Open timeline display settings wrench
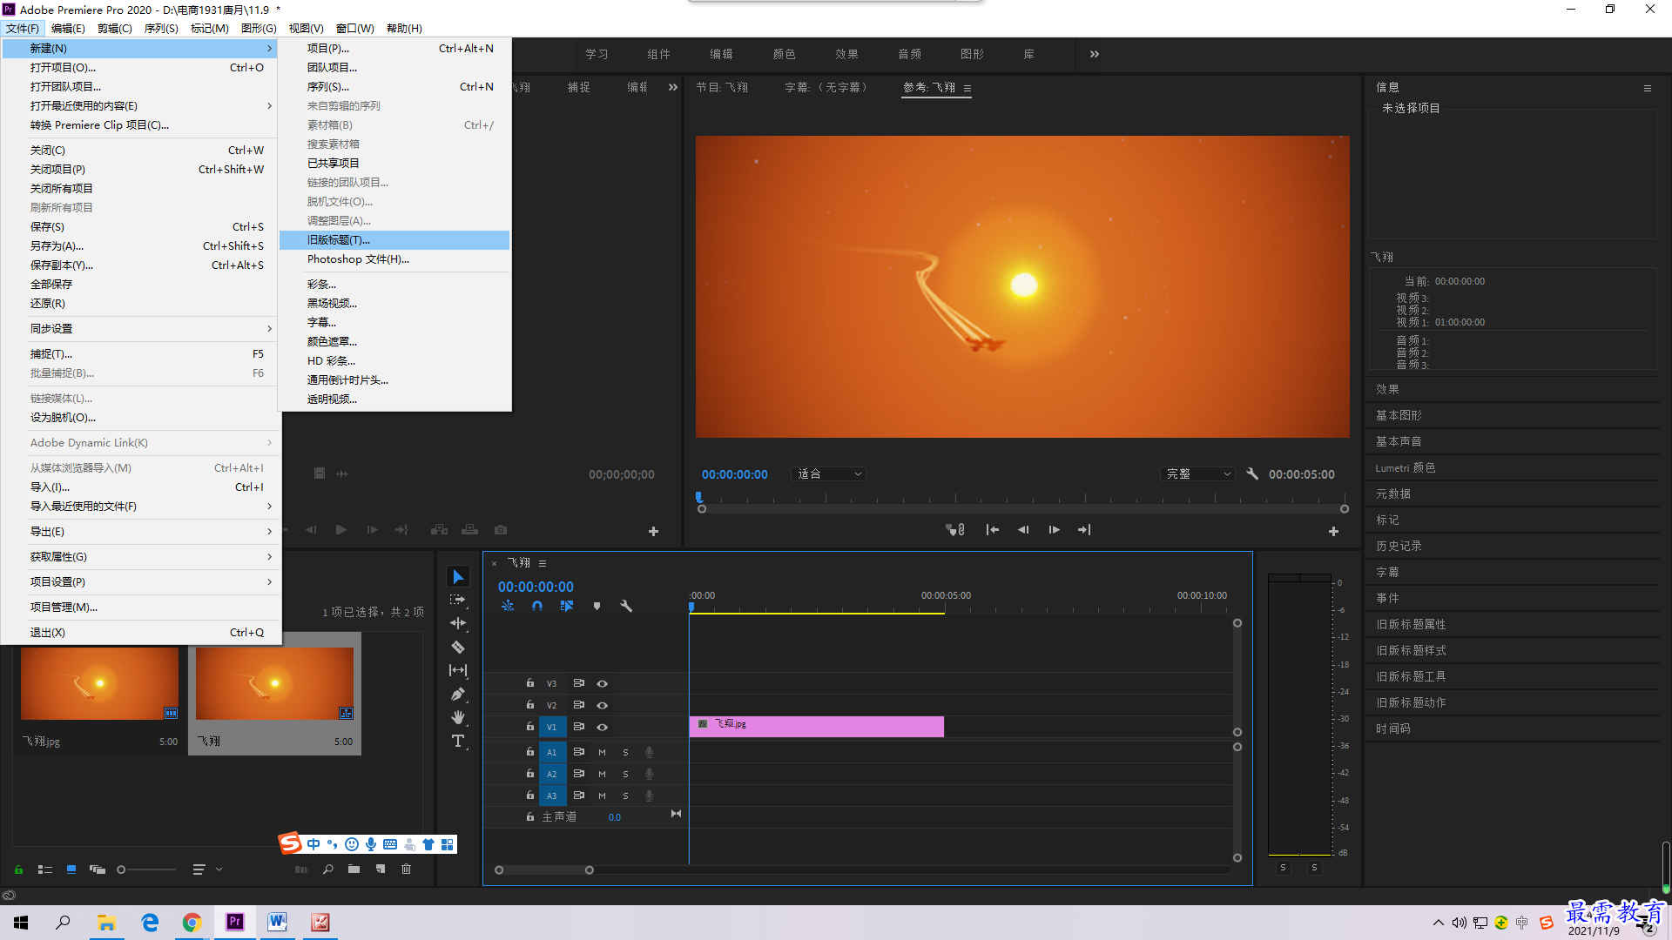 tap(626, 606)
